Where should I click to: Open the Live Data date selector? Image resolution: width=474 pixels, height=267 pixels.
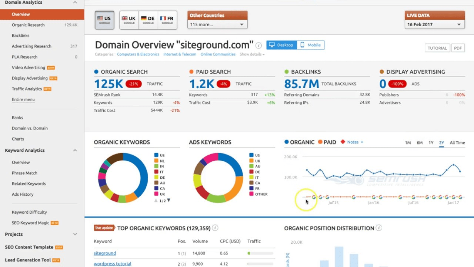[x=434, y=24]
